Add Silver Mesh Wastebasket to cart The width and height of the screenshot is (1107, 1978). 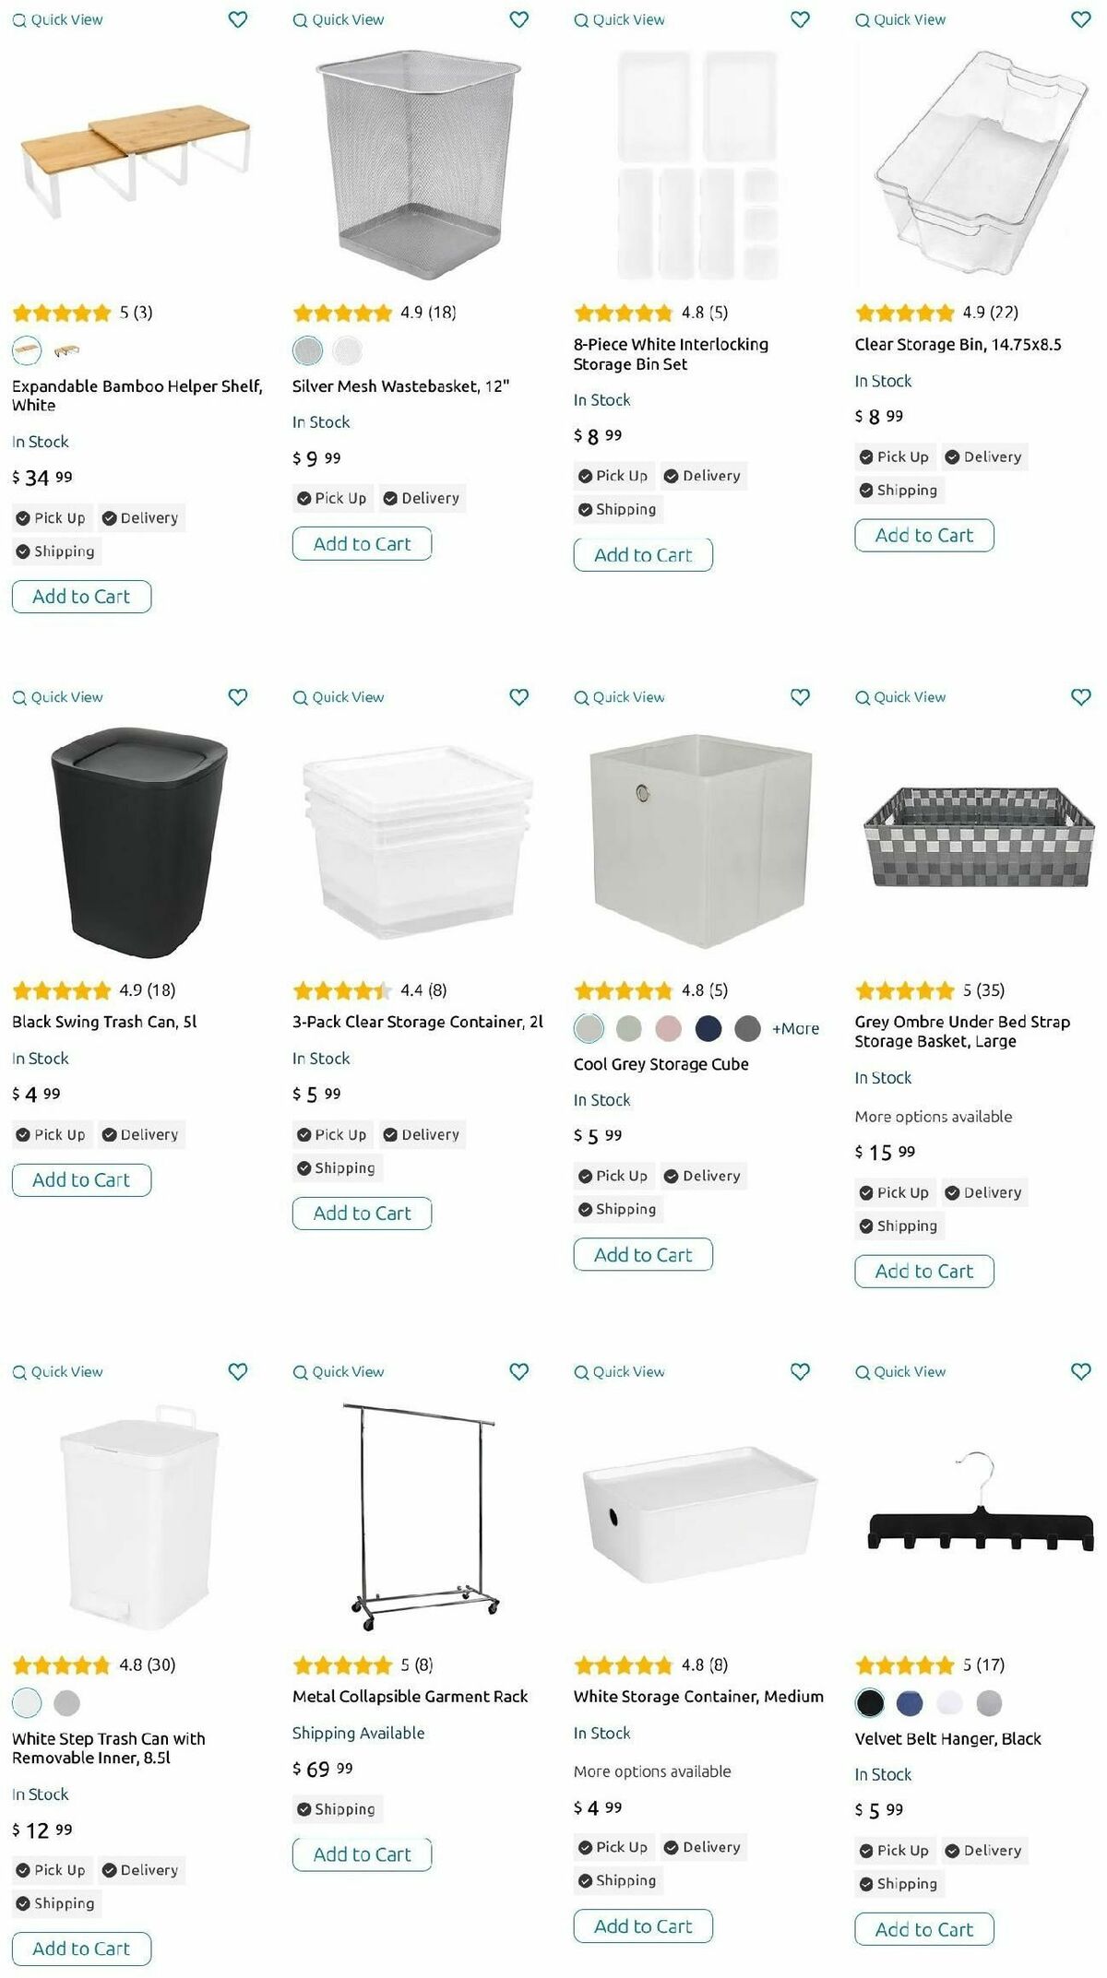click(363, 544)
